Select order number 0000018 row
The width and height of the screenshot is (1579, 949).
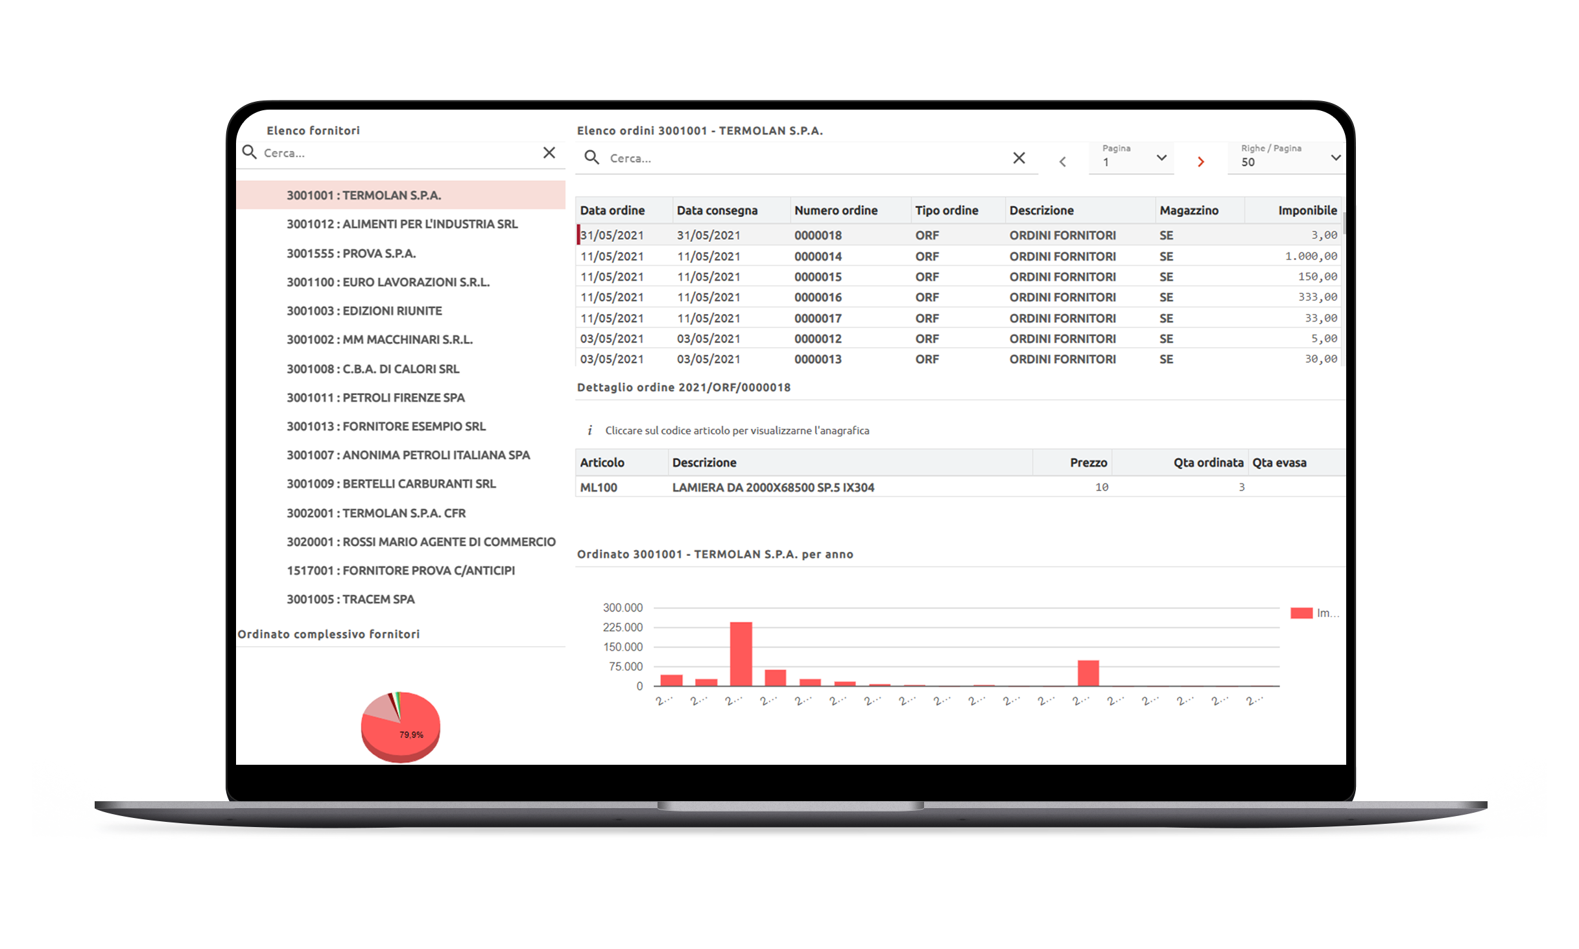coord(958,235)
